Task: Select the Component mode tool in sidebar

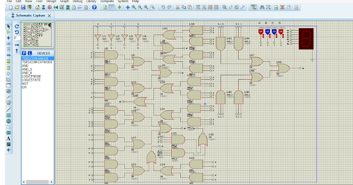Action: (8, 32)
